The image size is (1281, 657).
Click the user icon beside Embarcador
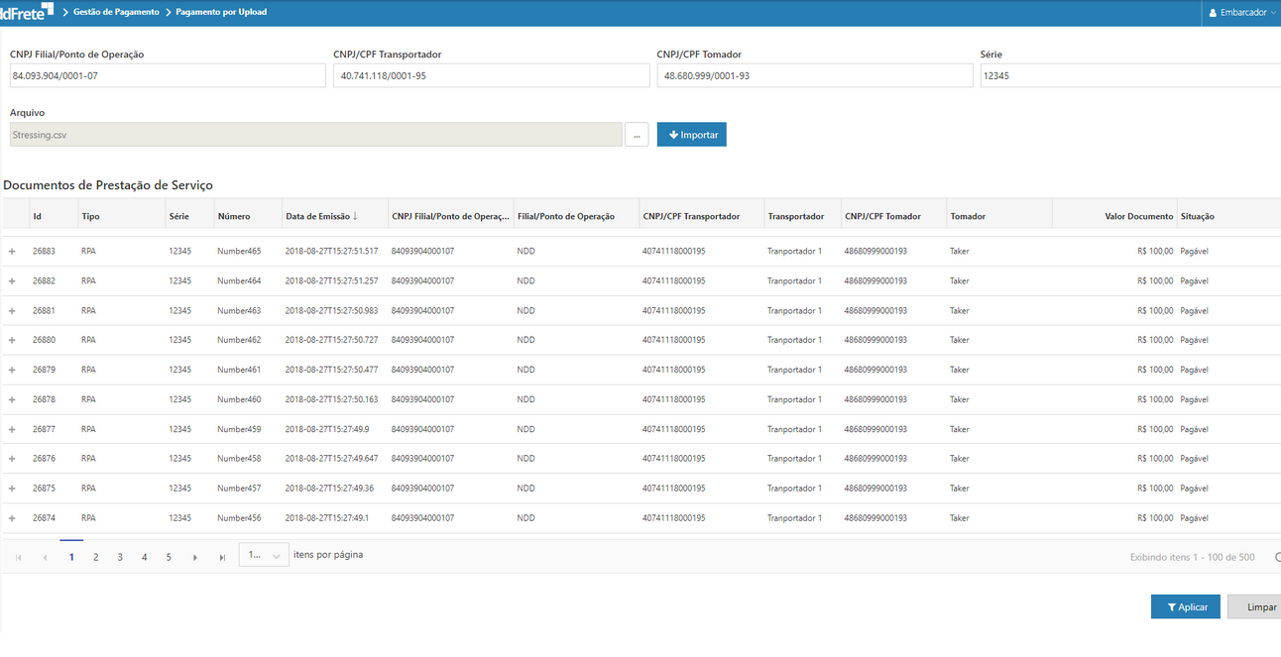(x=1213, y=13)
